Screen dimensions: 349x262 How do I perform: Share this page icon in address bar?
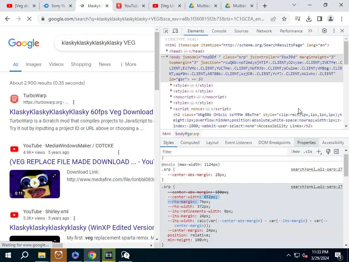tap(273, 19)
